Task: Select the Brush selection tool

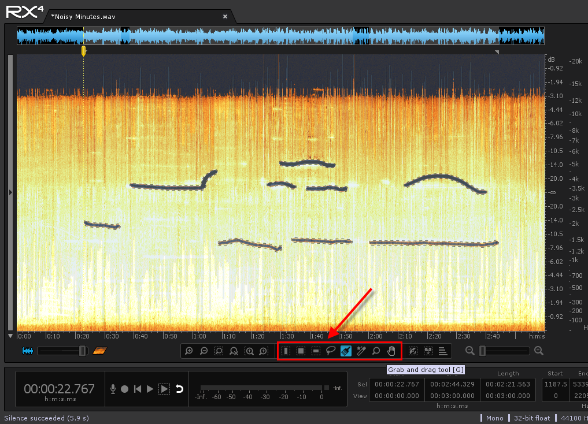Action: pos(346,351)
